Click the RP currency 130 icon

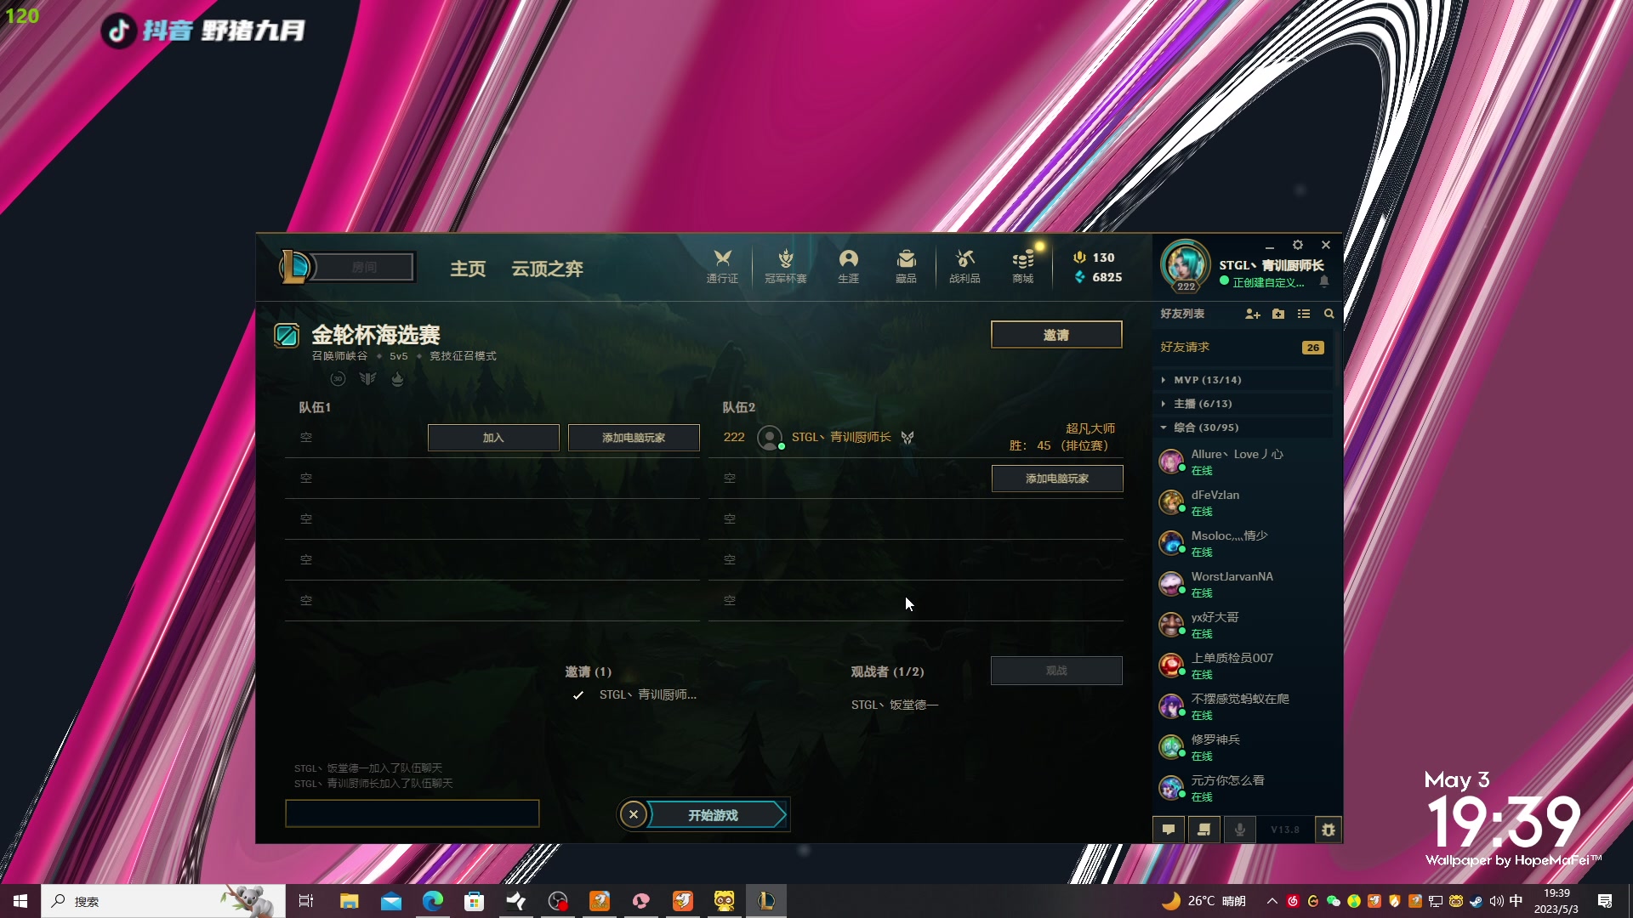(1079, 257)
